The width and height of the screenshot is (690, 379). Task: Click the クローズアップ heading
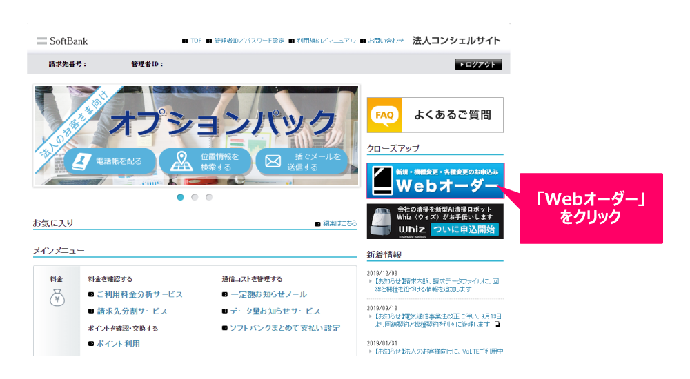(x=393, y=148)
